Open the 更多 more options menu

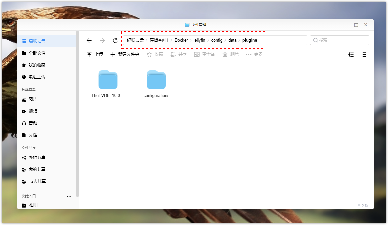click(x=254, y=54)
